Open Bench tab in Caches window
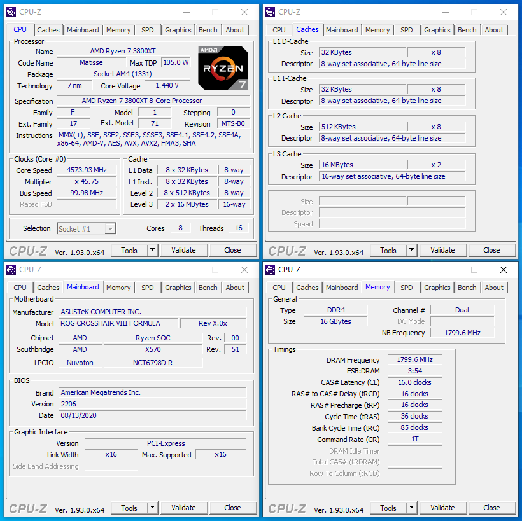Viewport: 522px width, 521px height. [467, 30]
